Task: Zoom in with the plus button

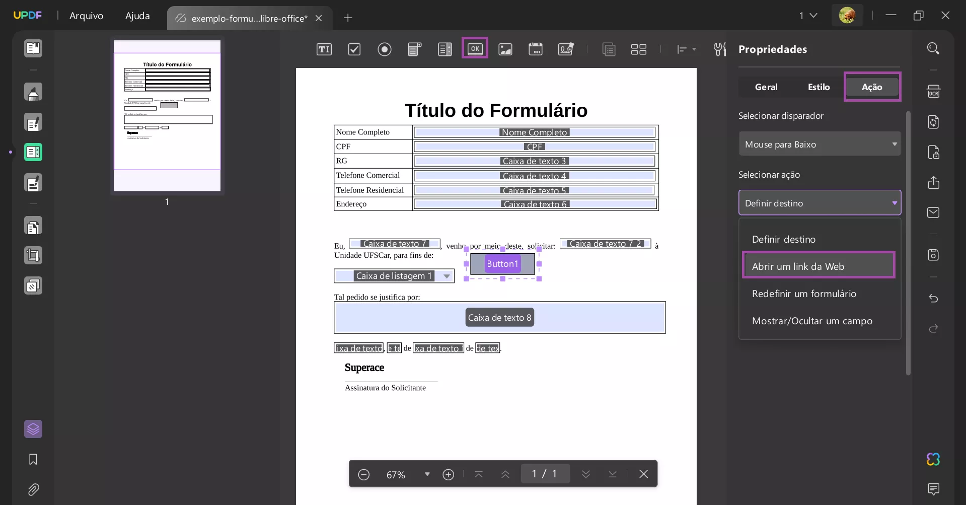Action: (449, 474)
